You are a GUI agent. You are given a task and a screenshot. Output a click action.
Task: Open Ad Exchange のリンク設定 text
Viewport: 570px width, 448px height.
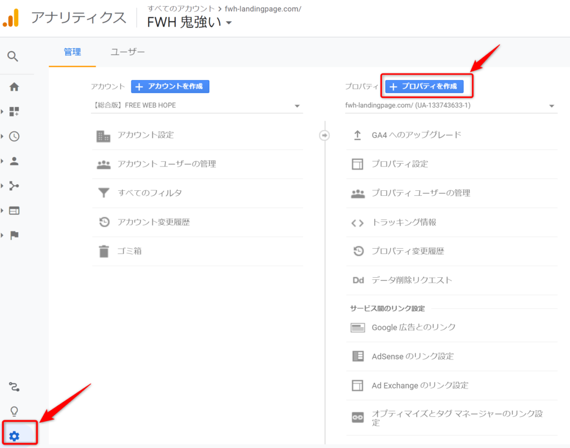[420, 386]
